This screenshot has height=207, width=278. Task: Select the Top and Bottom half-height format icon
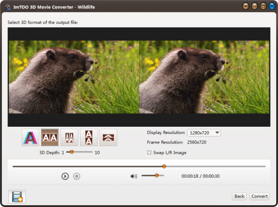point(108,137)
